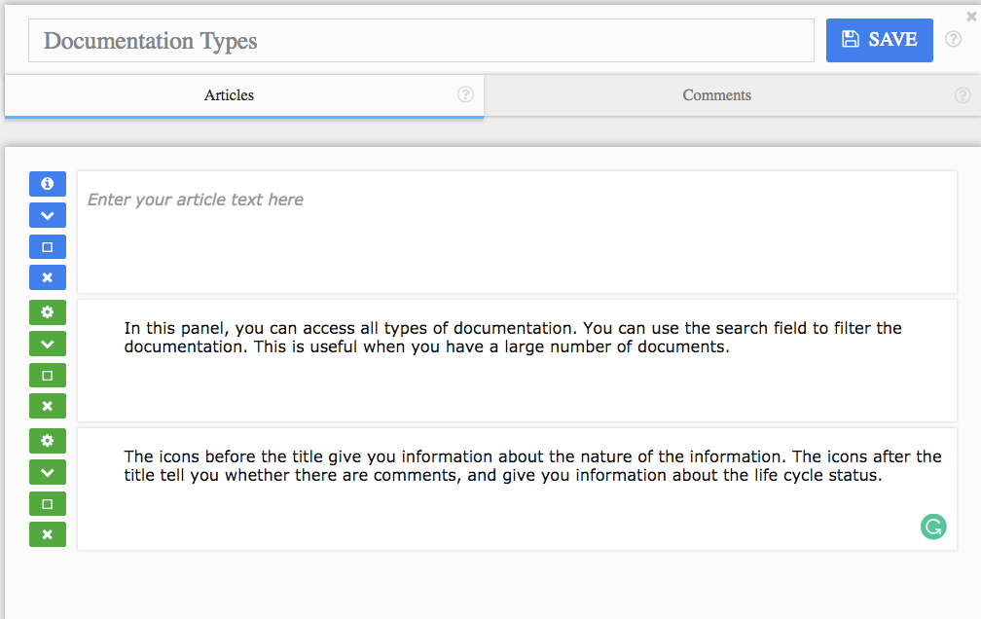Toggle the blue square button on the empty article
This screenshot has height=619, width=981.
click(x=48, y=246)
